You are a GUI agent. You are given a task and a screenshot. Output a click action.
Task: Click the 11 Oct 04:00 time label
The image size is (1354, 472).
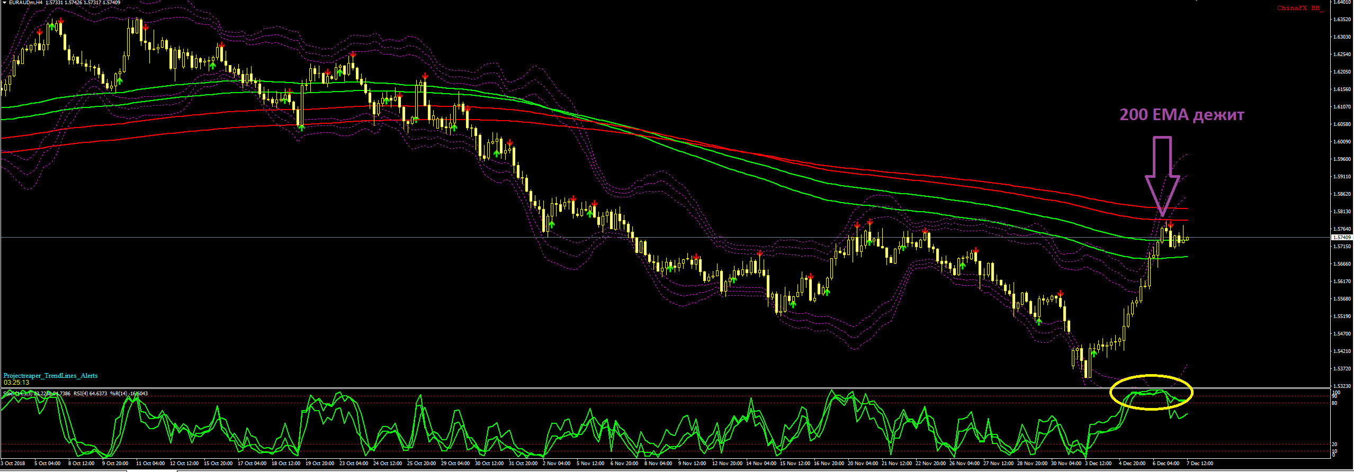click(151, 464)
